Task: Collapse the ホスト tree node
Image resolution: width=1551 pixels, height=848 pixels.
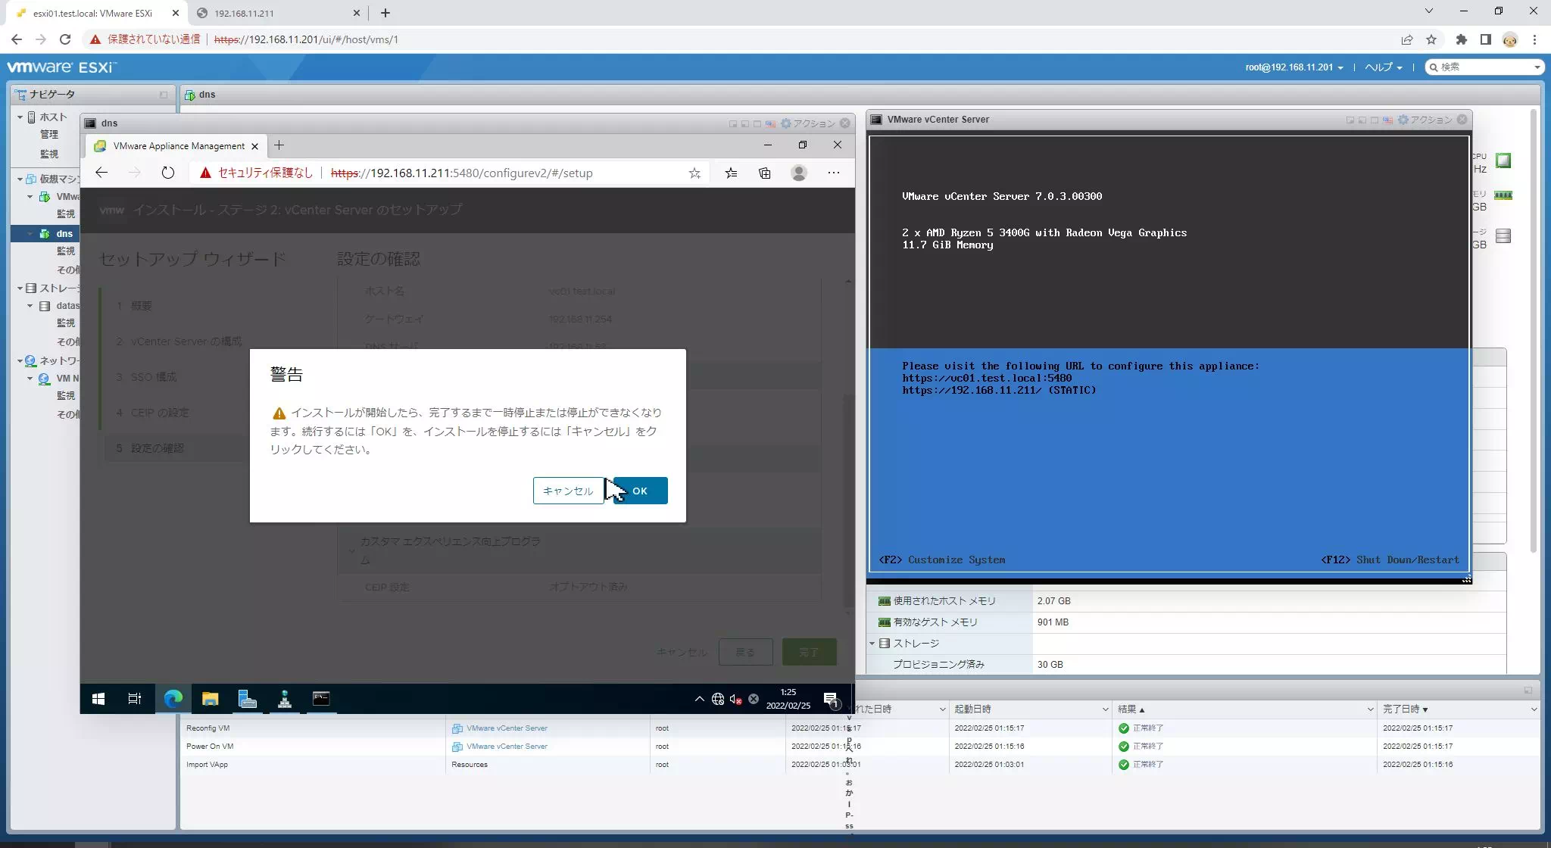Action: (x=20, y=117)
